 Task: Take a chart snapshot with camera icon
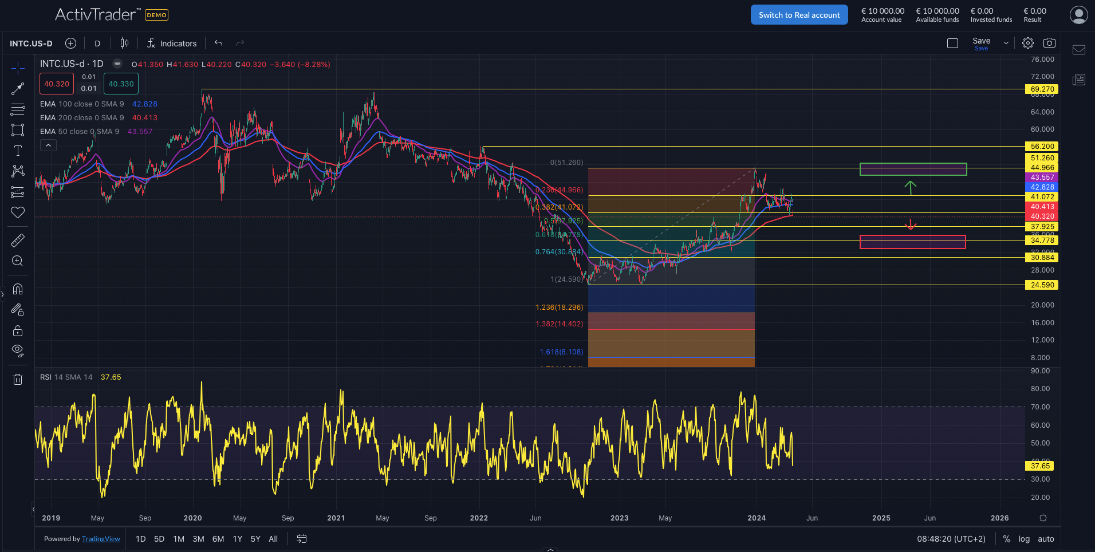[1049, 43]
